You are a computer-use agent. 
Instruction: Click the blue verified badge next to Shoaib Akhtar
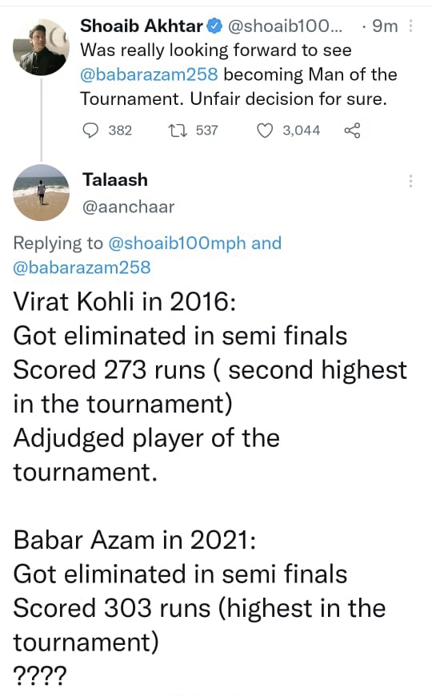[215, 26]
